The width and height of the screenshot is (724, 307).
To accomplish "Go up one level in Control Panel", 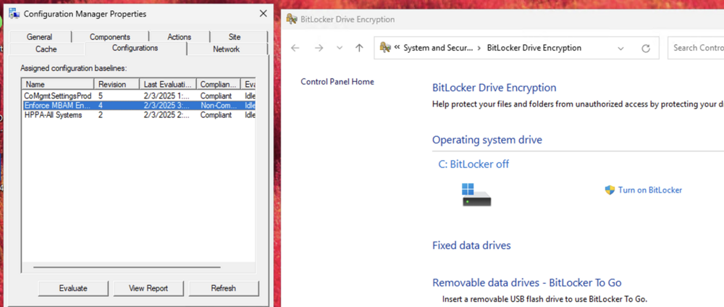I will 359,48.
